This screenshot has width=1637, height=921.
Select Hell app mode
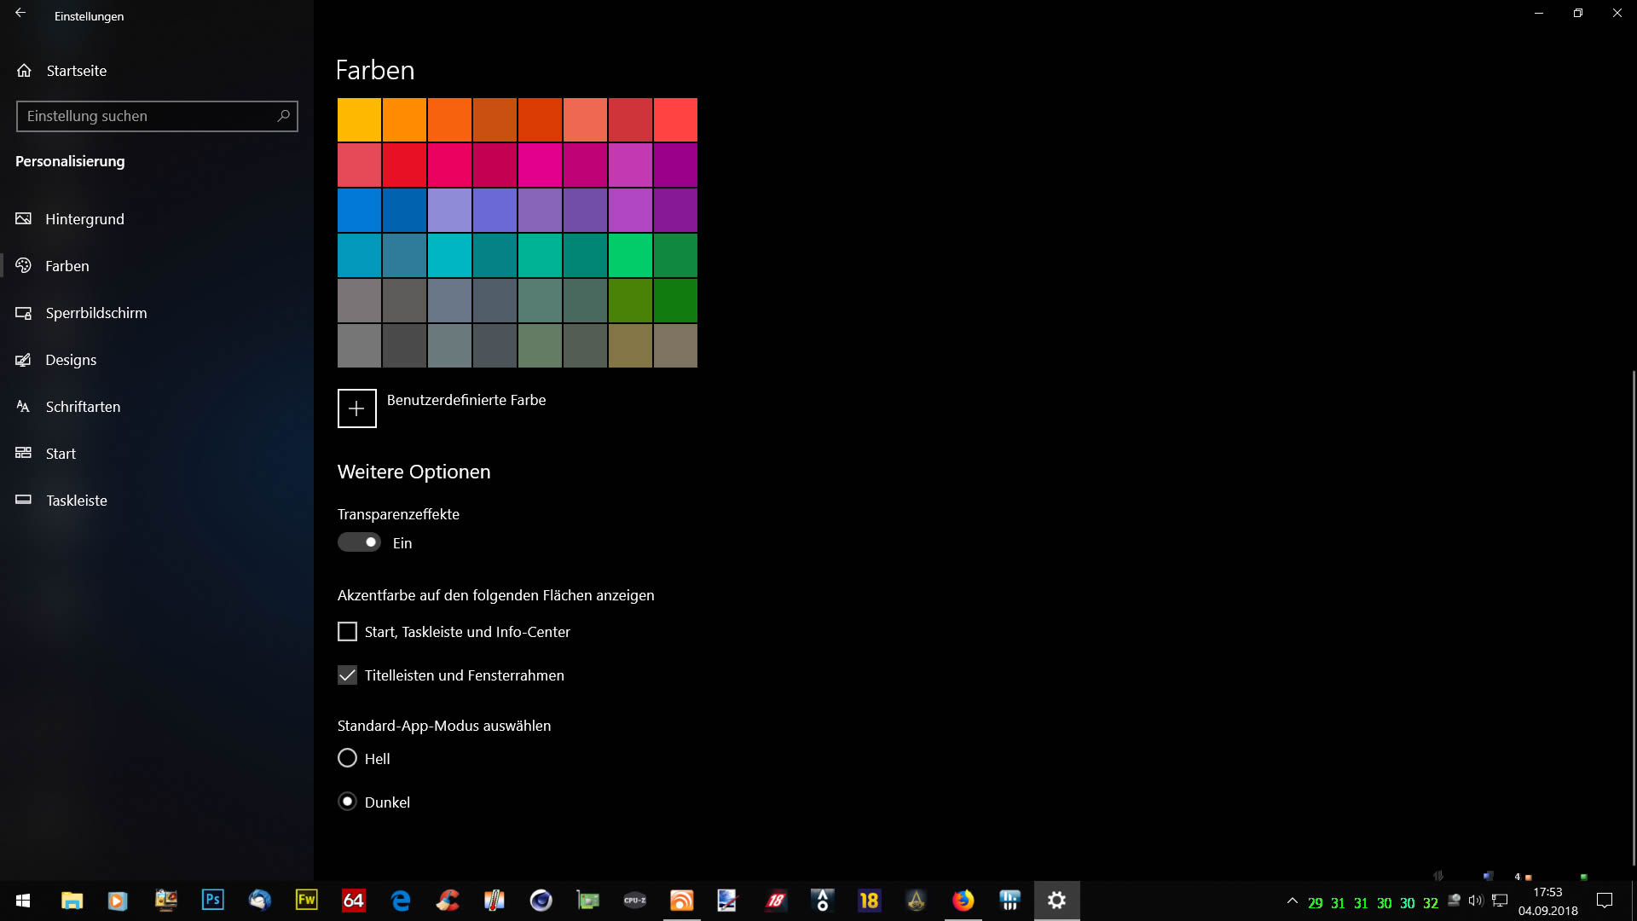(x=347, y=758)
